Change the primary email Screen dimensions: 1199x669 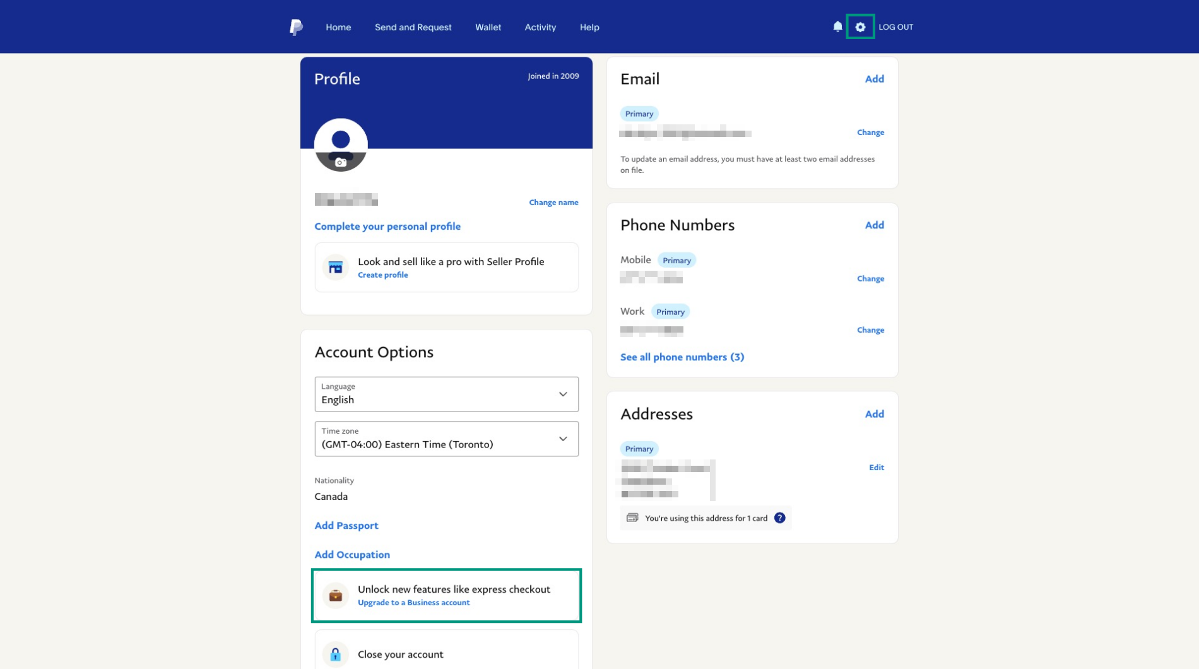click(x=870, y=133)
